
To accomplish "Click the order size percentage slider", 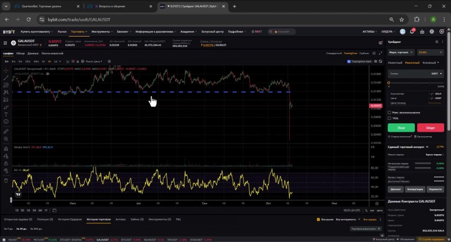I will point(415,82).
